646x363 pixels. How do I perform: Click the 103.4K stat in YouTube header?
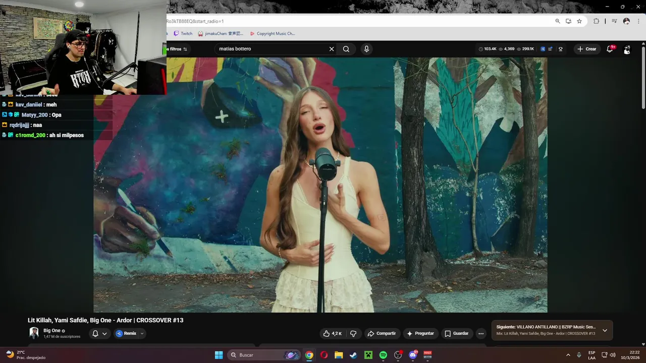[x=487, y=49]
